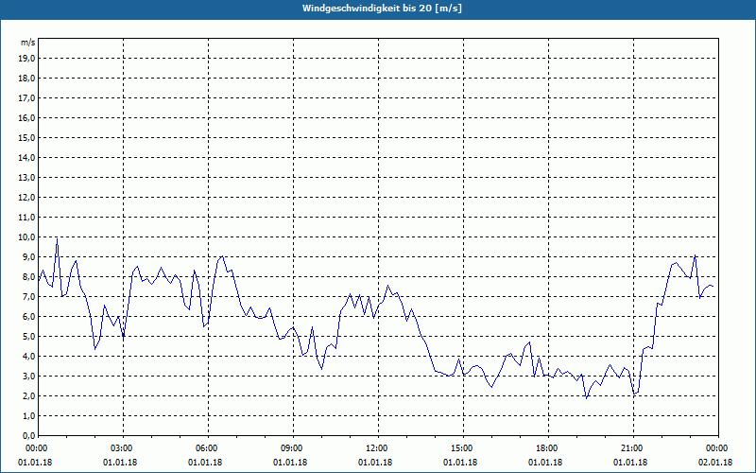Click the 12:00 time axis label
Image resolution: width=756 pixels, height=473 pixels.
[x=378, y=448]
